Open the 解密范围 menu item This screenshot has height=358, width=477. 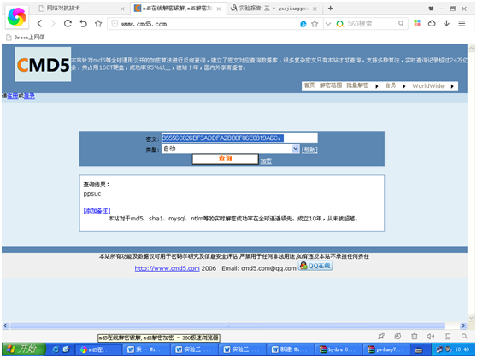331,85
